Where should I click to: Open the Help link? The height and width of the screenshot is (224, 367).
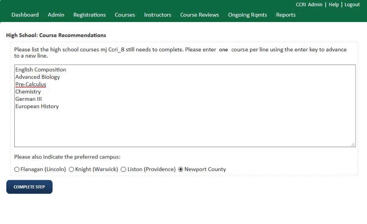334,5
